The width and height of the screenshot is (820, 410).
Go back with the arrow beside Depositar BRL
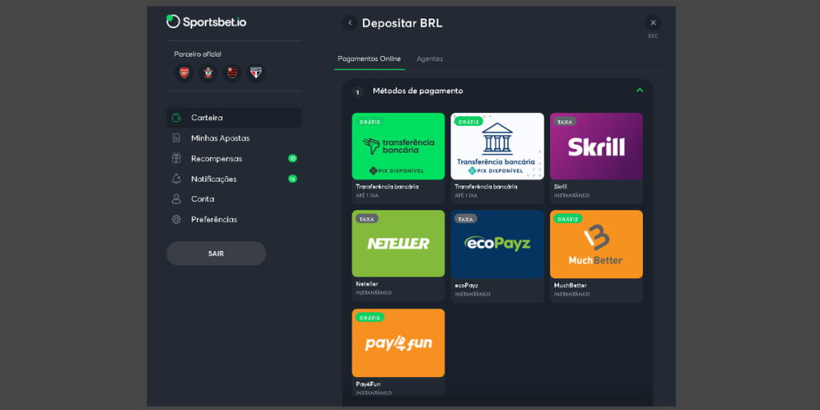point(350,23)
